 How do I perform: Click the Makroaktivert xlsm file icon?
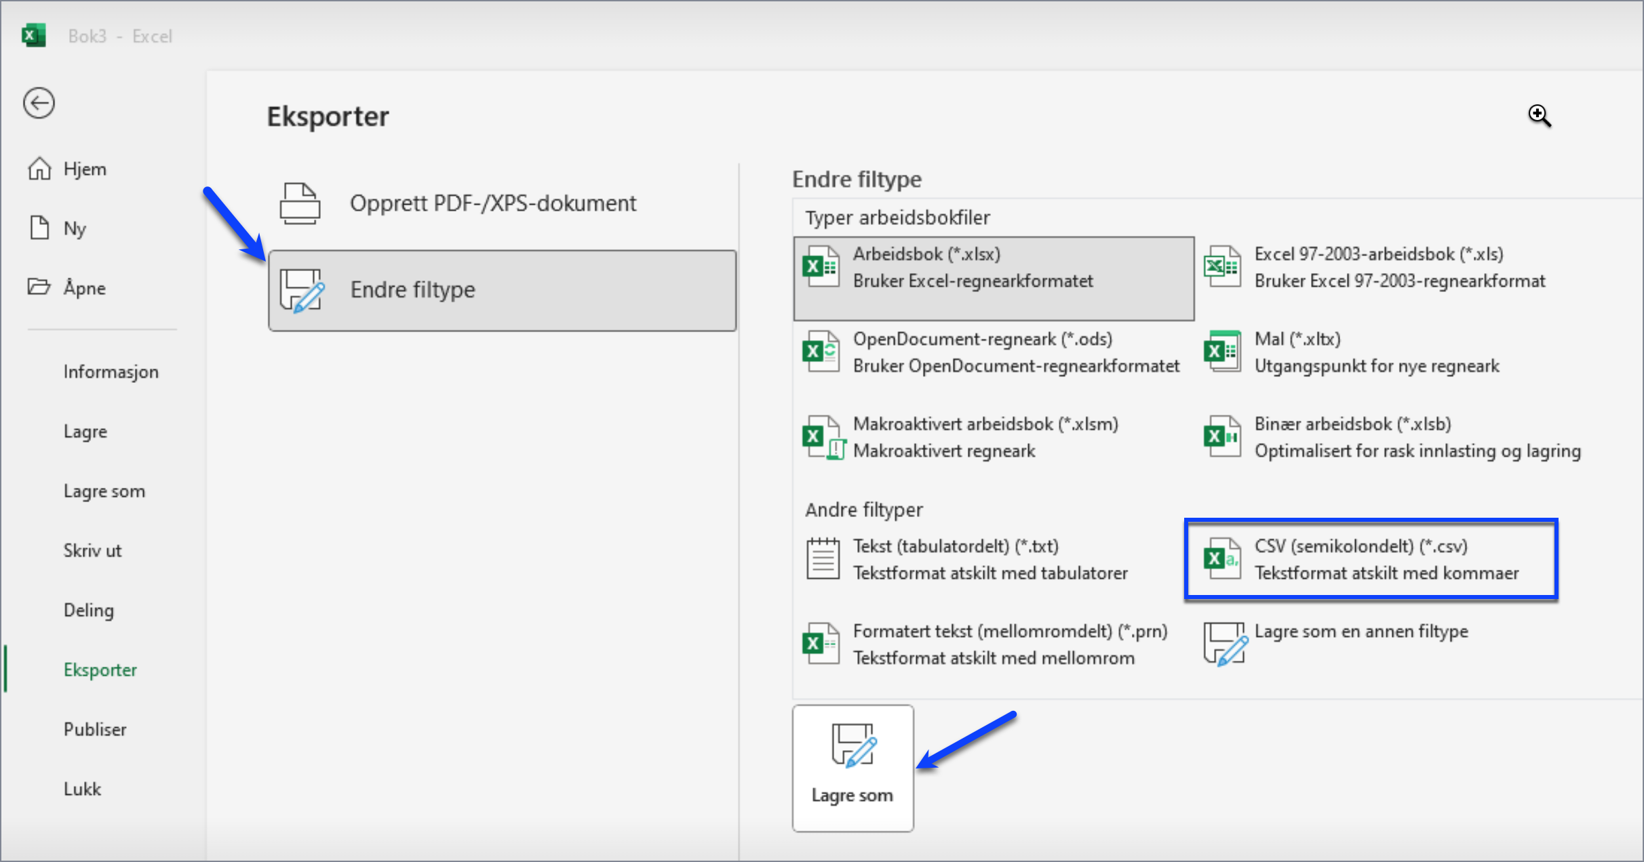pos(823,438)
